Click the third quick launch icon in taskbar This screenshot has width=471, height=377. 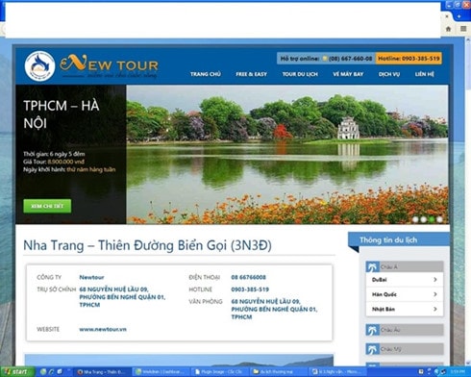(60, 372)
